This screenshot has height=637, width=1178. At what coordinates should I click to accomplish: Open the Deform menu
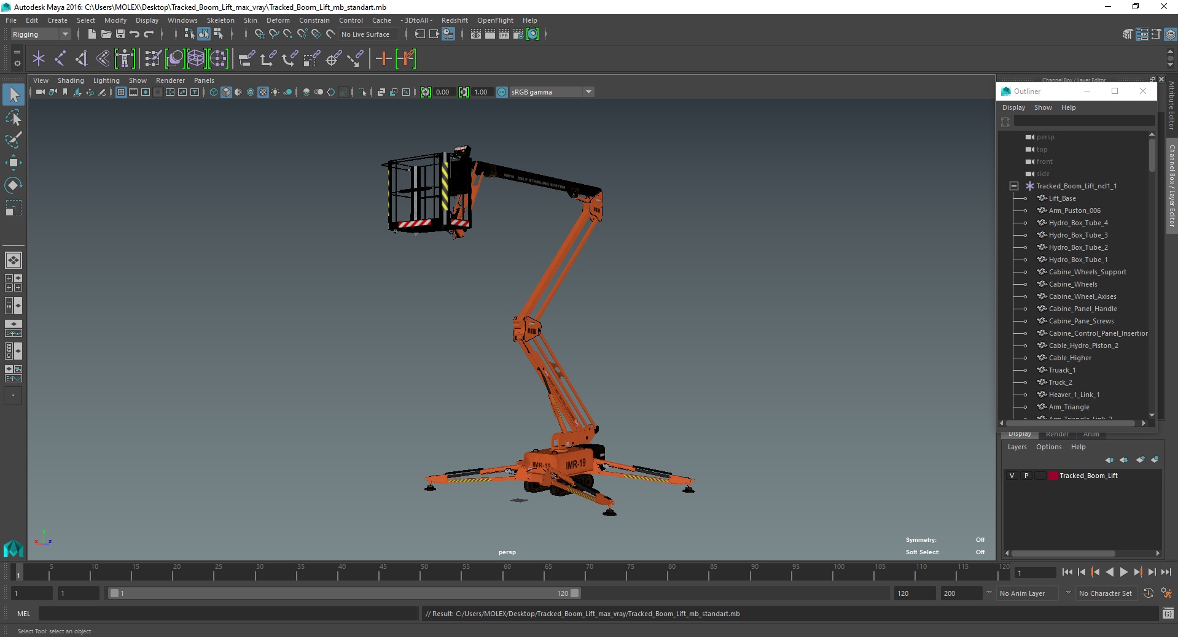point(278,20)
